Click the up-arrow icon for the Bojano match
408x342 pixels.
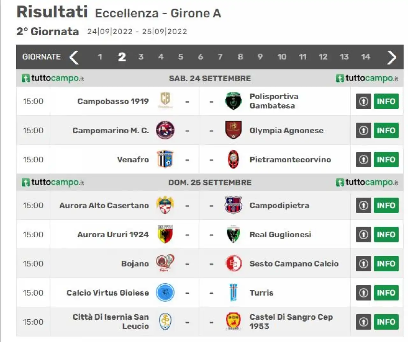[x=363, y=263]
